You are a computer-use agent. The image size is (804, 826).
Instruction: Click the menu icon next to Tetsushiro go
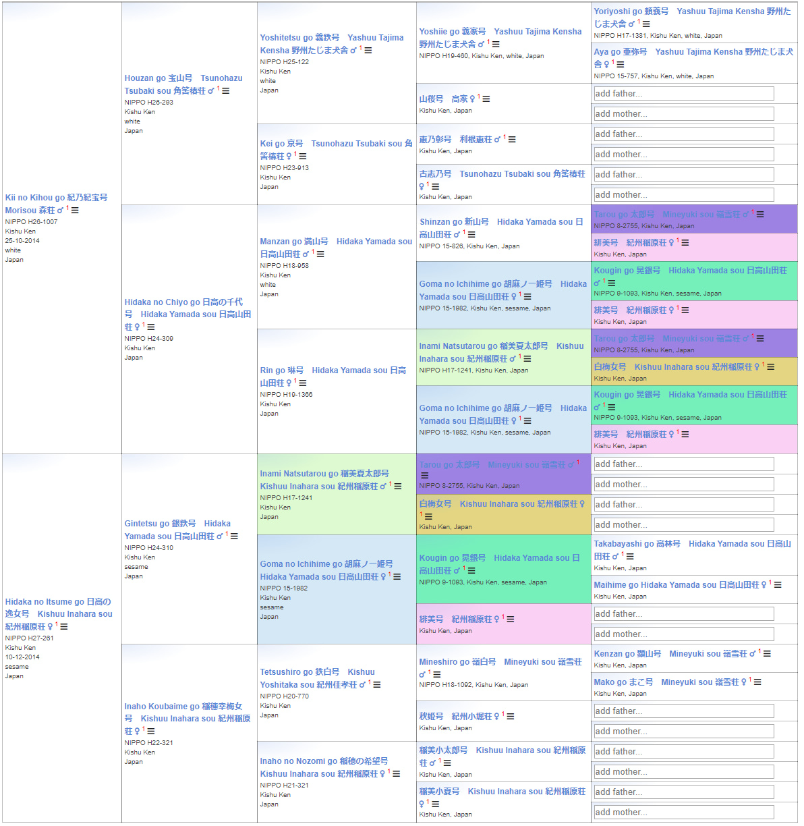point(377,685)
